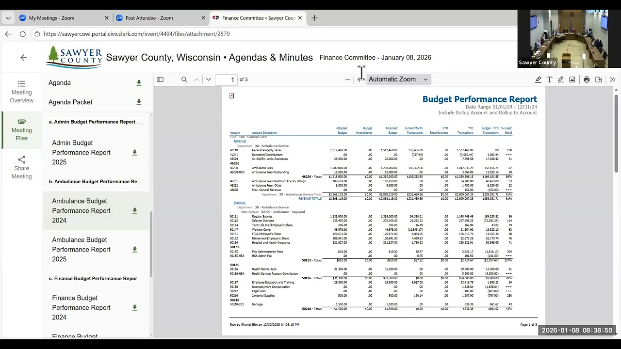
Task: Print the budget performance report
Action: [x=587, y=79]
